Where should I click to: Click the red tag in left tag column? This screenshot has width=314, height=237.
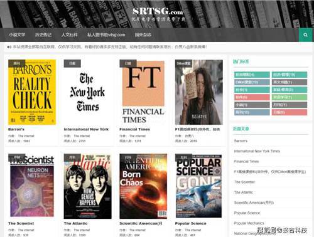pyautogui.click(x=252, y=97)
